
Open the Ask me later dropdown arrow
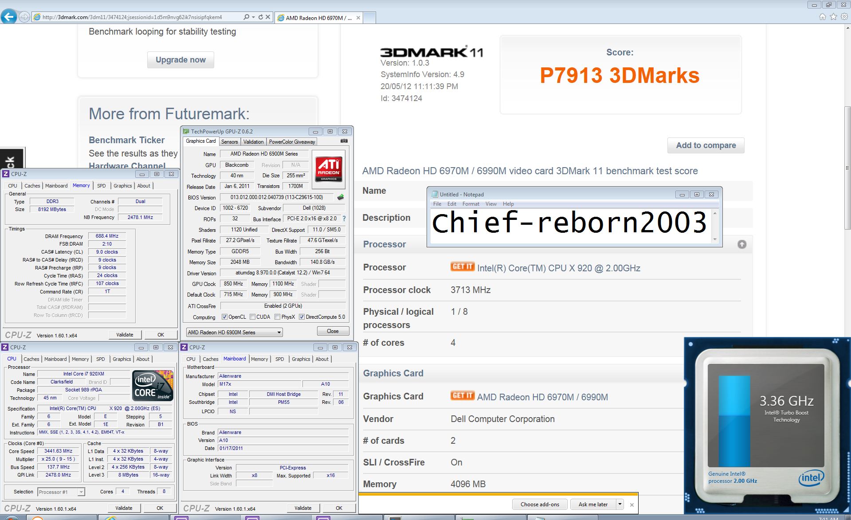click(x=620, y=504)
